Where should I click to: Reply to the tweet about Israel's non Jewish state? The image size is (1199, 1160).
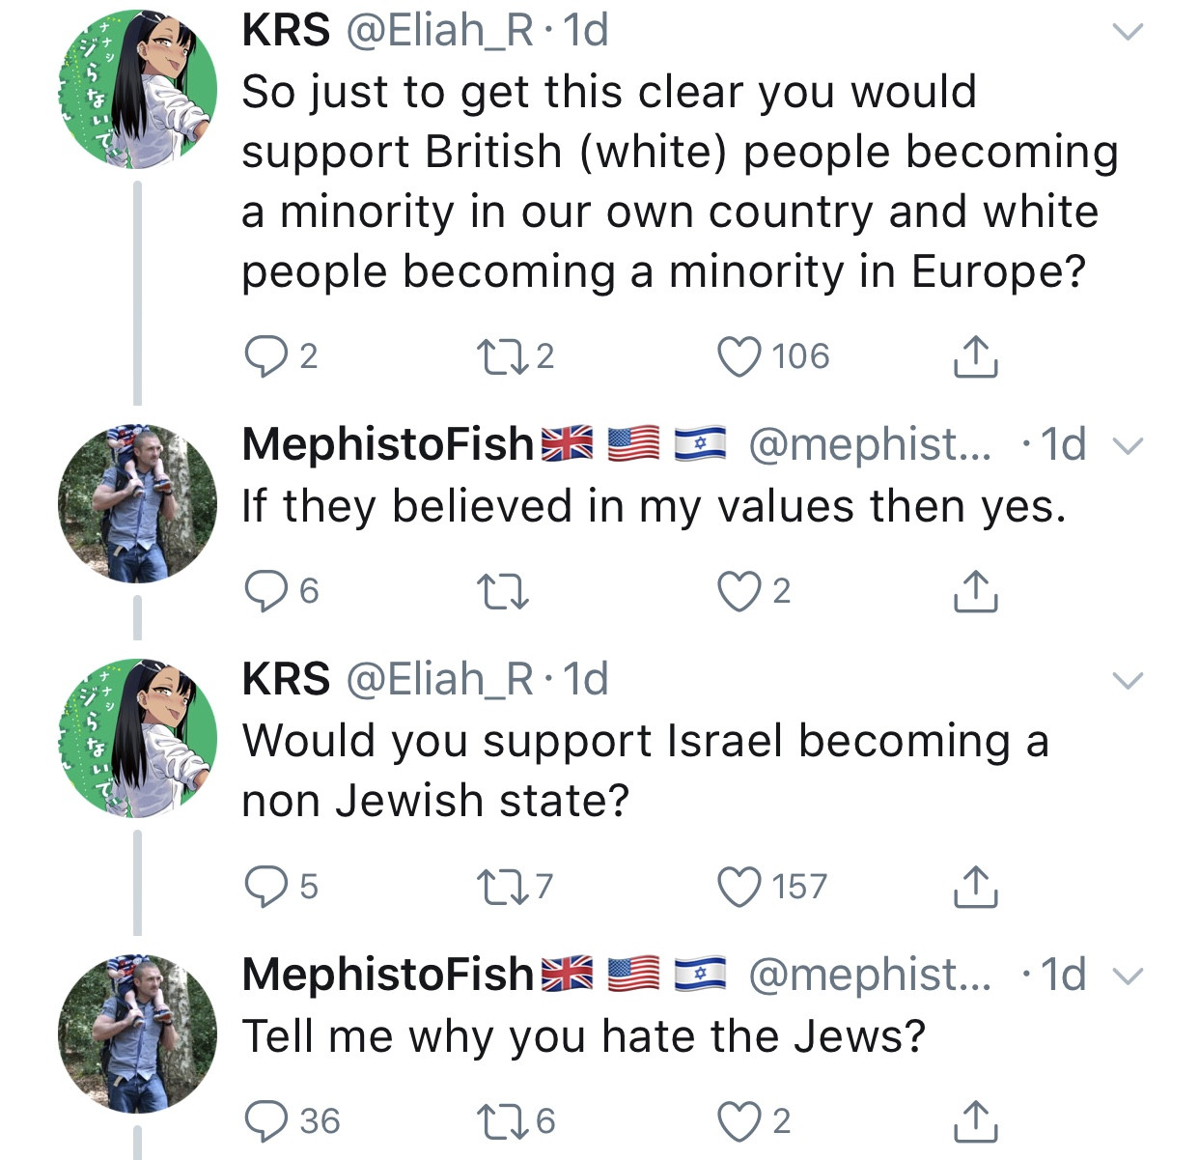coord(264,887)
